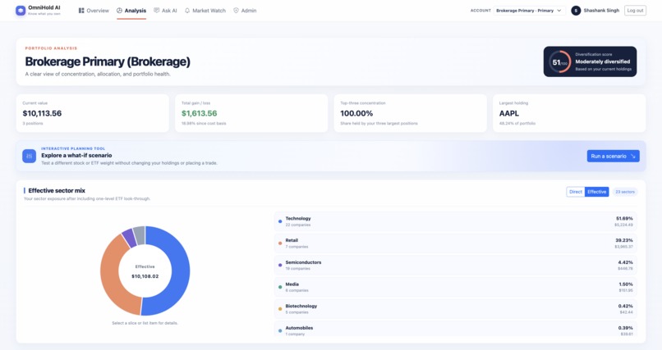The image size is (662, 350).
Task: Click the Log out button
Action: click(635, 11)
